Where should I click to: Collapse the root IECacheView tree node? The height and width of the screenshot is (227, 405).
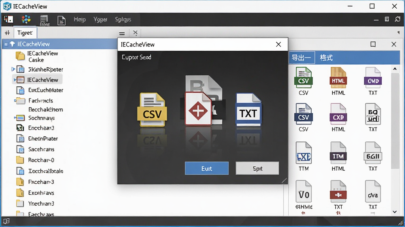pos(6,44)
